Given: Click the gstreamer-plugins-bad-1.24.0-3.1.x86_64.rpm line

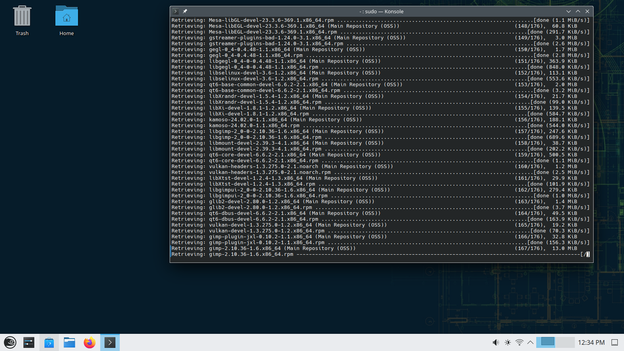Looking at the screenshot, I should pyautogui.click(x=380, y=43).
